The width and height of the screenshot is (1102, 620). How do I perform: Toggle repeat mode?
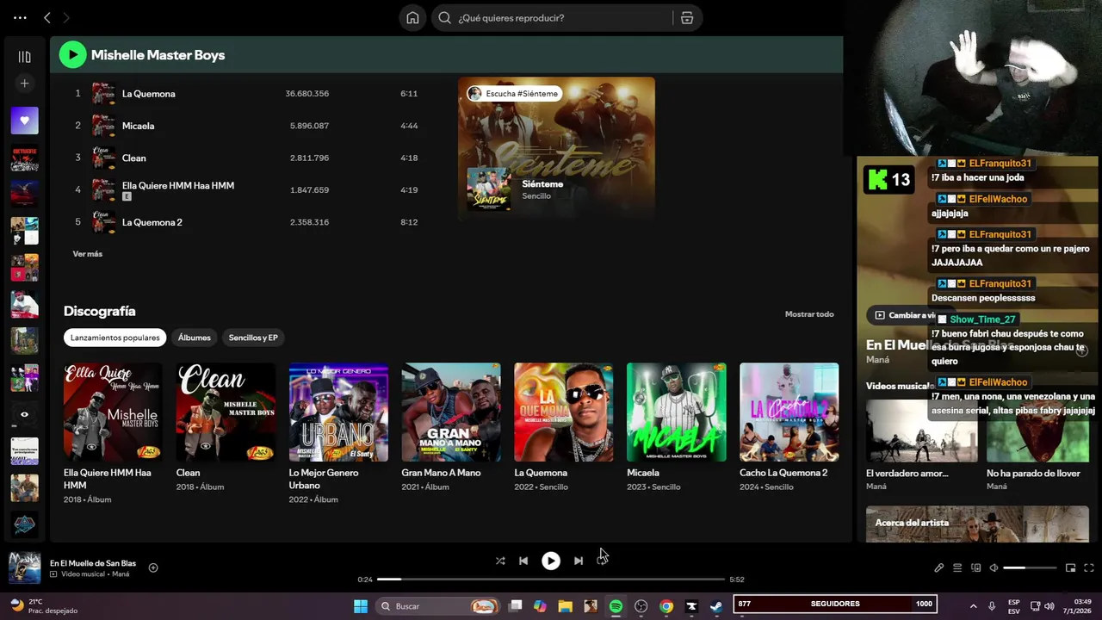pos(602,561)
